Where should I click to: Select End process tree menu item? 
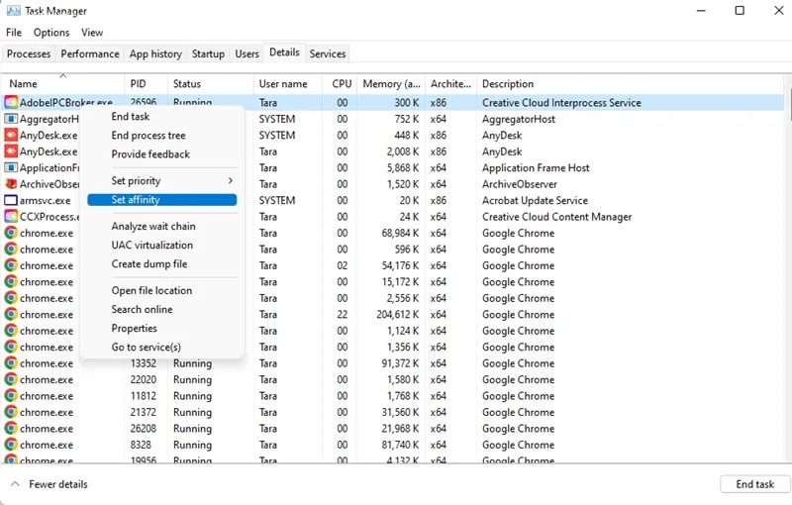point(148,136)
